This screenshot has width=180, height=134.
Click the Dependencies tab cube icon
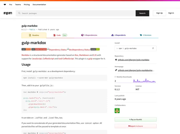[x=82, y=35]
